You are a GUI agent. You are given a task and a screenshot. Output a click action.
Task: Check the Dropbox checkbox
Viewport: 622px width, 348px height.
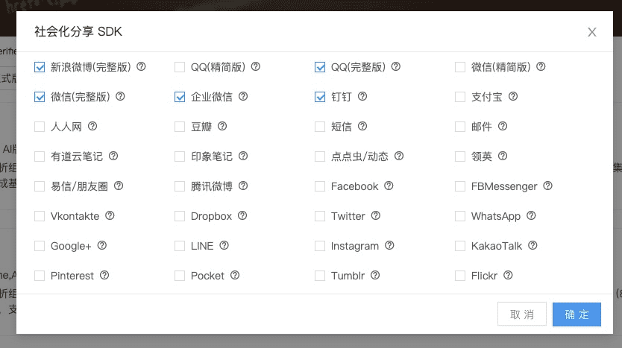pos(180,215)
